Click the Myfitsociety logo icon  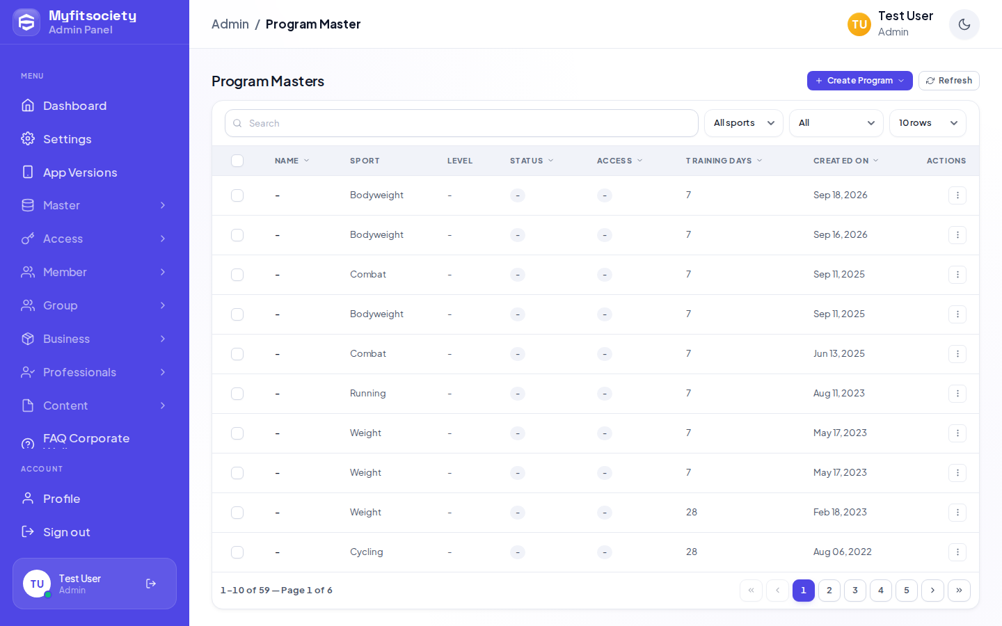tap(26, 22)
